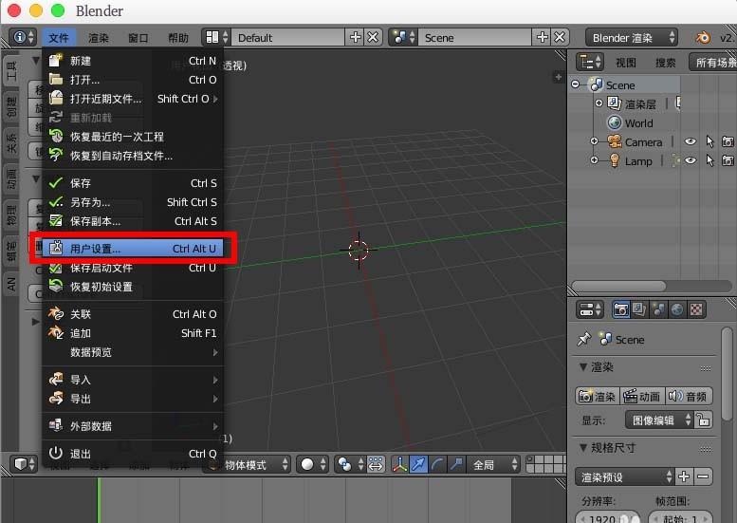The height and width of the screenshot is (523, 737).
Task: Open scene browse icon next to Scene
Action: (x=403, y=37)
